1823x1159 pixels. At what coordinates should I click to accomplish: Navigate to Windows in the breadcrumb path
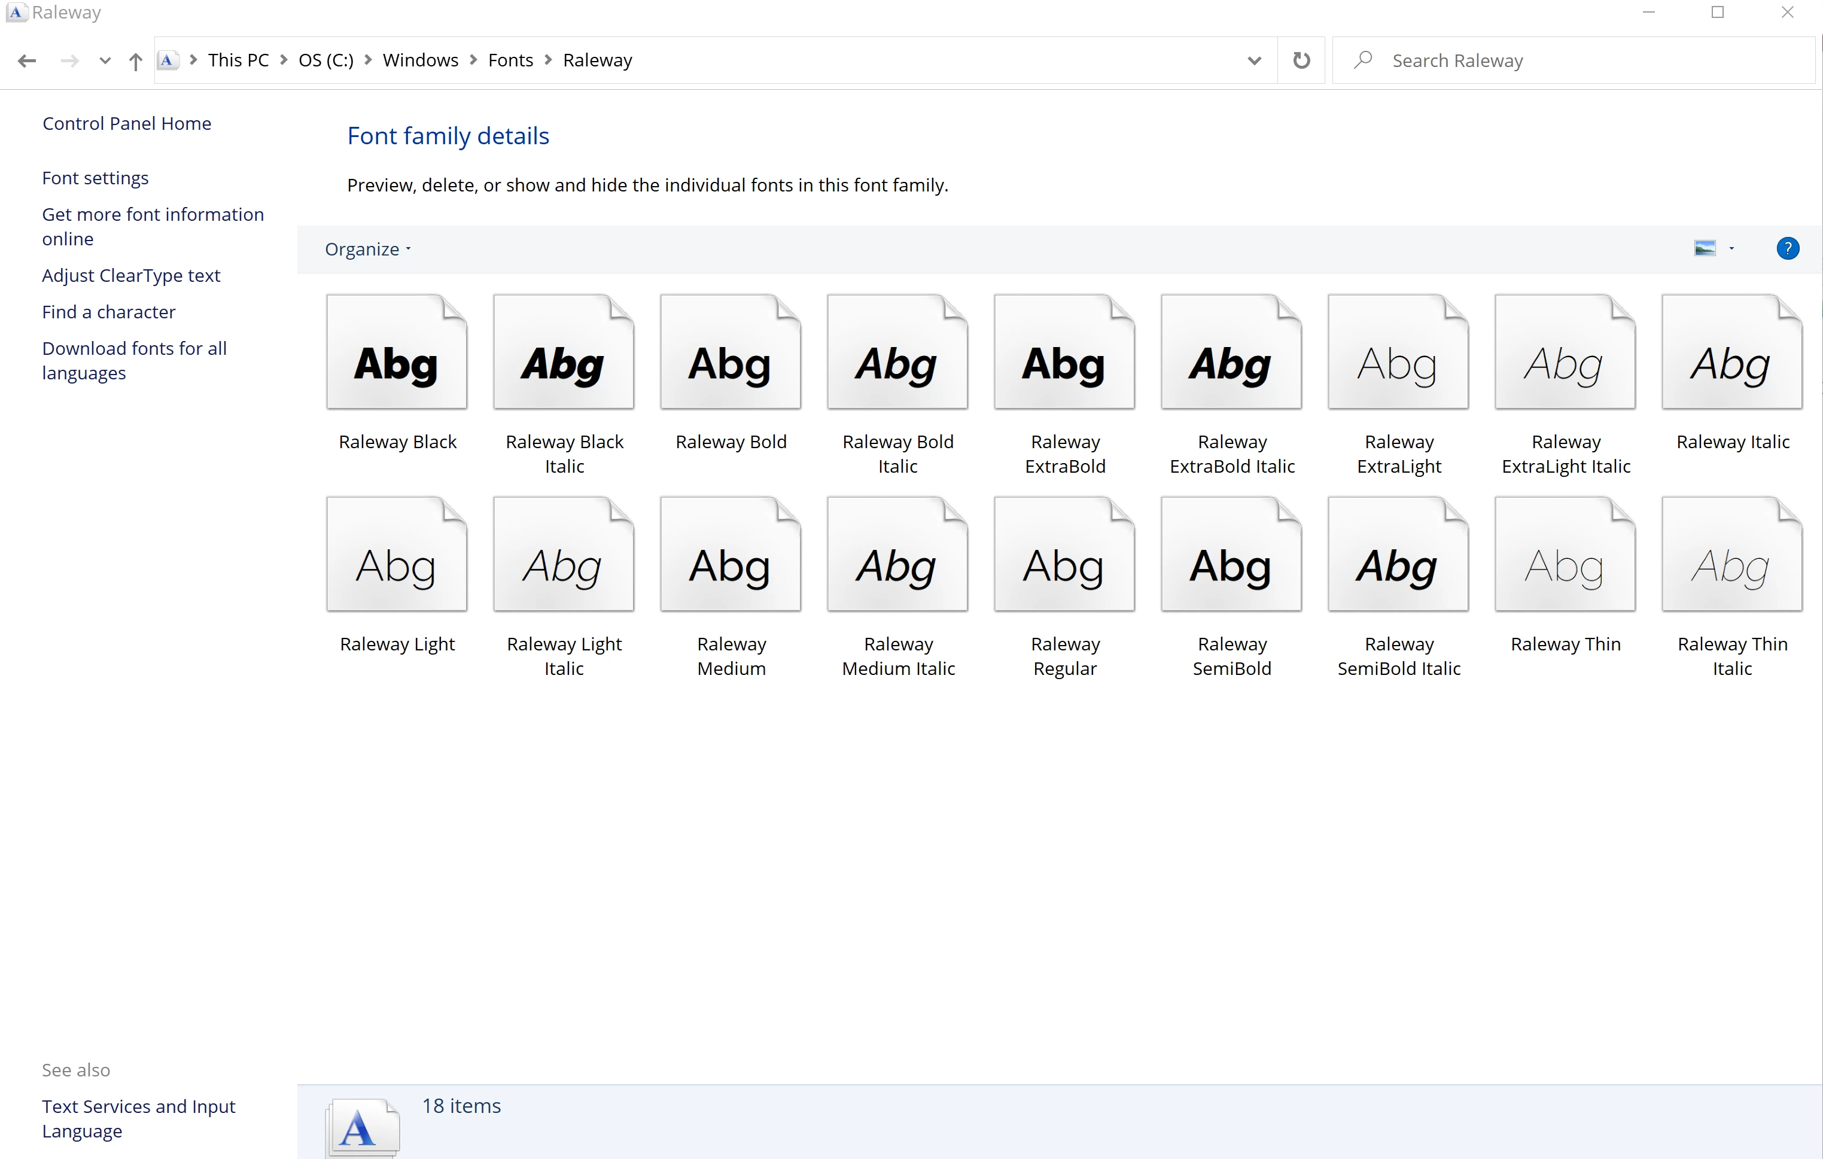click(420, 60)
